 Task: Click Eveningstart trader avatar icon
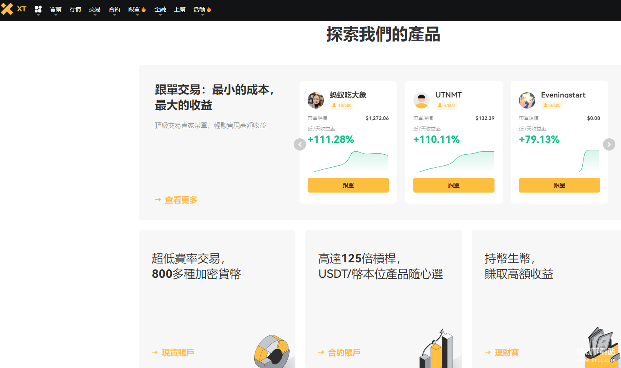527,100
